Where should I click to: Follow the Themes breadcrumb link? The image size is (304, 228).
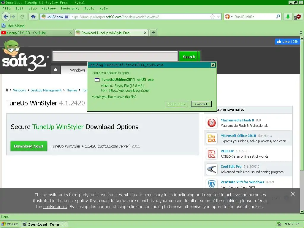tap(72, 90)
